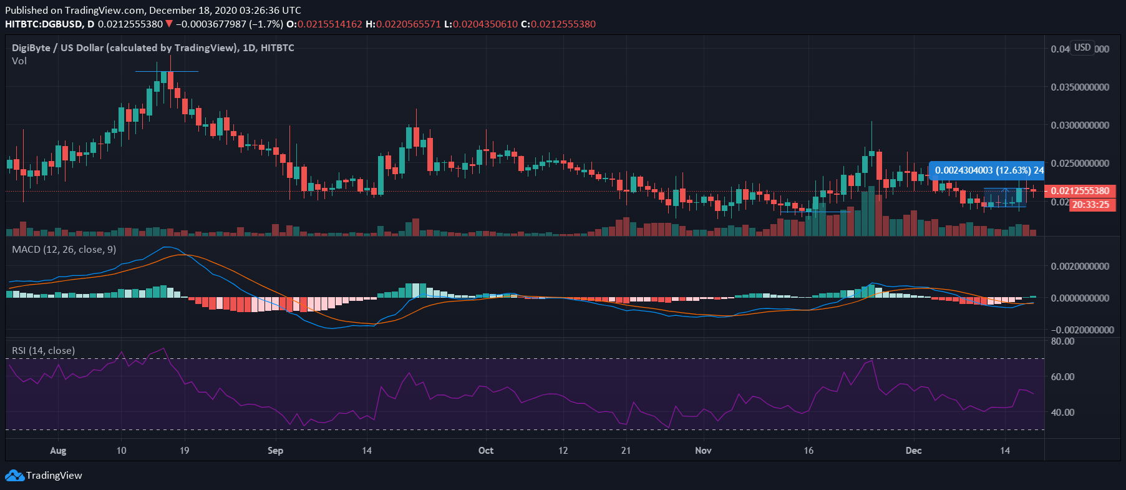This screenshot has width=1126, height=490.
Task: Click the 10 date label on time axis
Action: tap(121, 450)
